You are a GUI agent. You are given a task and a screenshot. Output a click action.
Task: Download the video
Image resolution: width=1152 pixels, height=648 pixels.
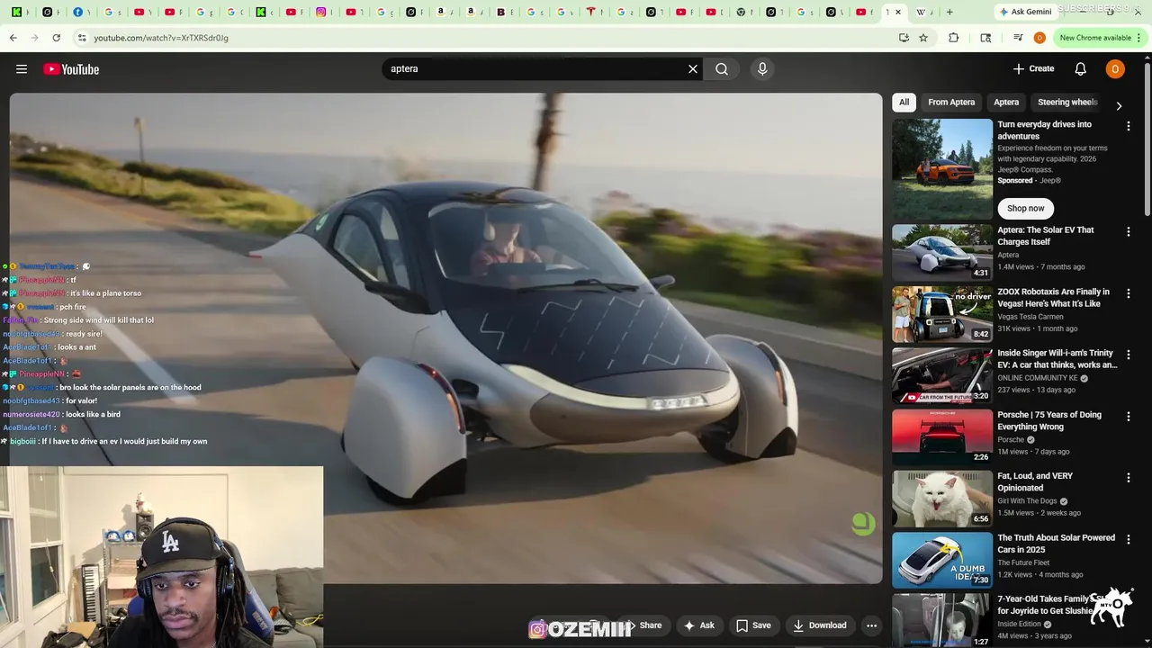click(x=819, y=625)
